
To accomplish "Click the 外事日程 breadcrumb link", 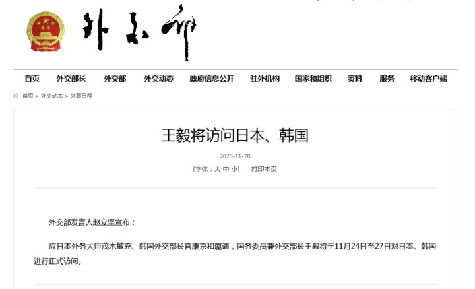I will pyautogui.click(x=81, y=96).
